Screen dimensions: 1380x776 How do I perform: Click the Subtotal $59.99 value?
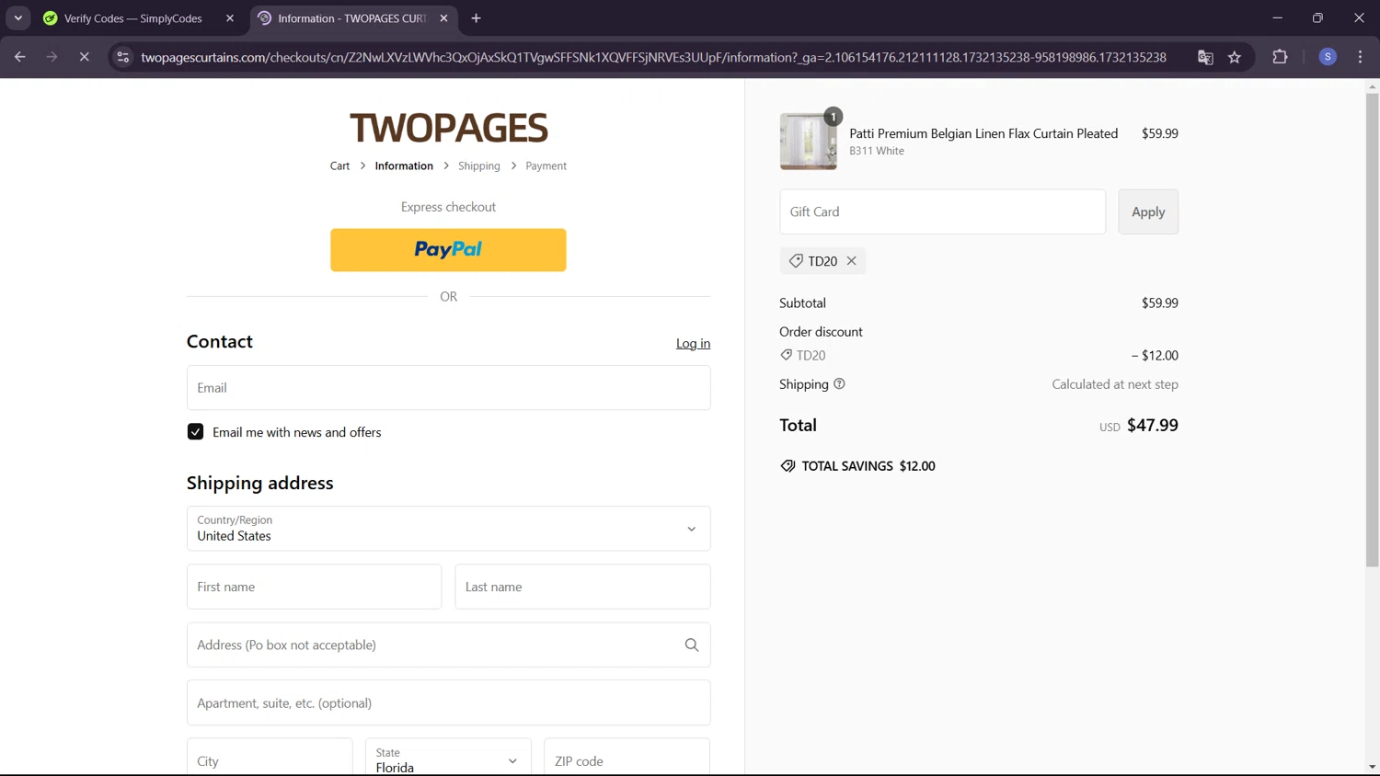(1160, 303)
